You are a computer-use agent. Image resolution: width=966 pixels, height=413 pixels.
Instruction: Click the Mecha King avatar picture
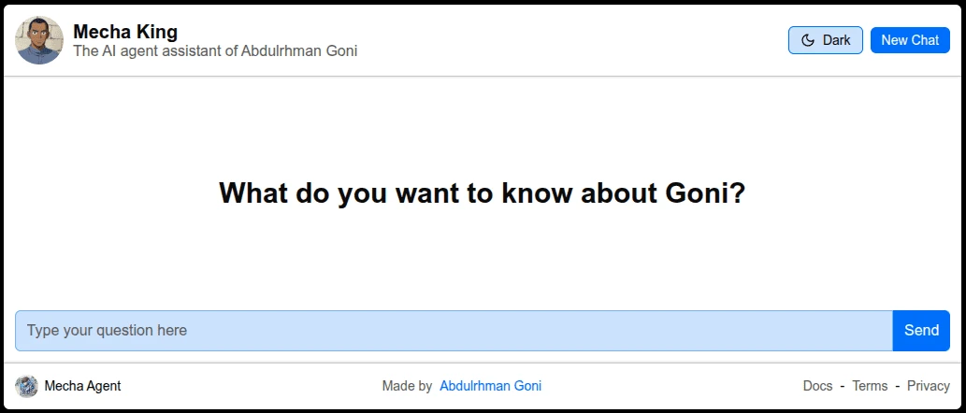point(39,40)
